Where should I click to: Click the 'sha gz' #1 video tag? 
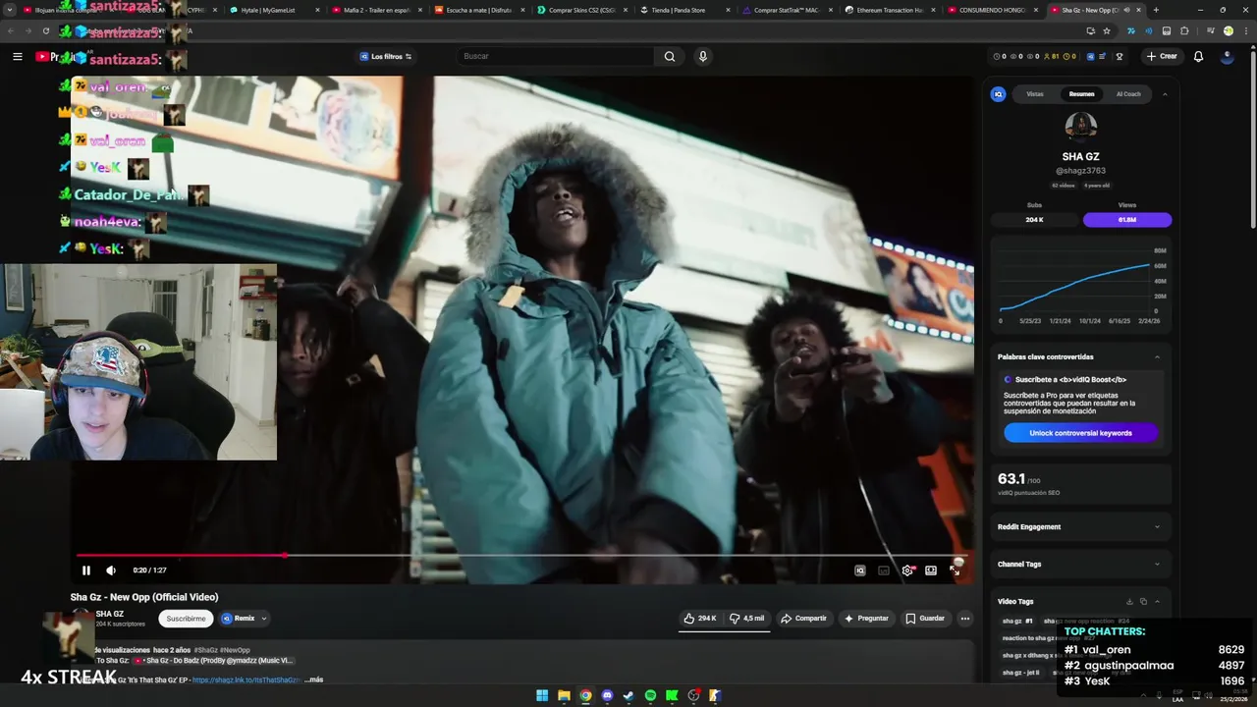1017,622
